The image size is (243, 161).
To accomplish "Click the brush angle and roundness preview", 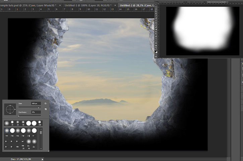I will (10, 109).
